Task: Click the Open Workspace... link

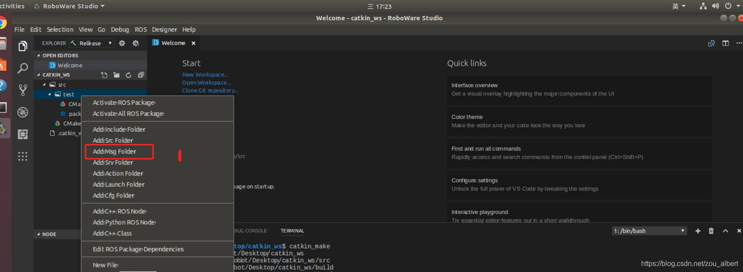Action: click(x=206, y=83)
